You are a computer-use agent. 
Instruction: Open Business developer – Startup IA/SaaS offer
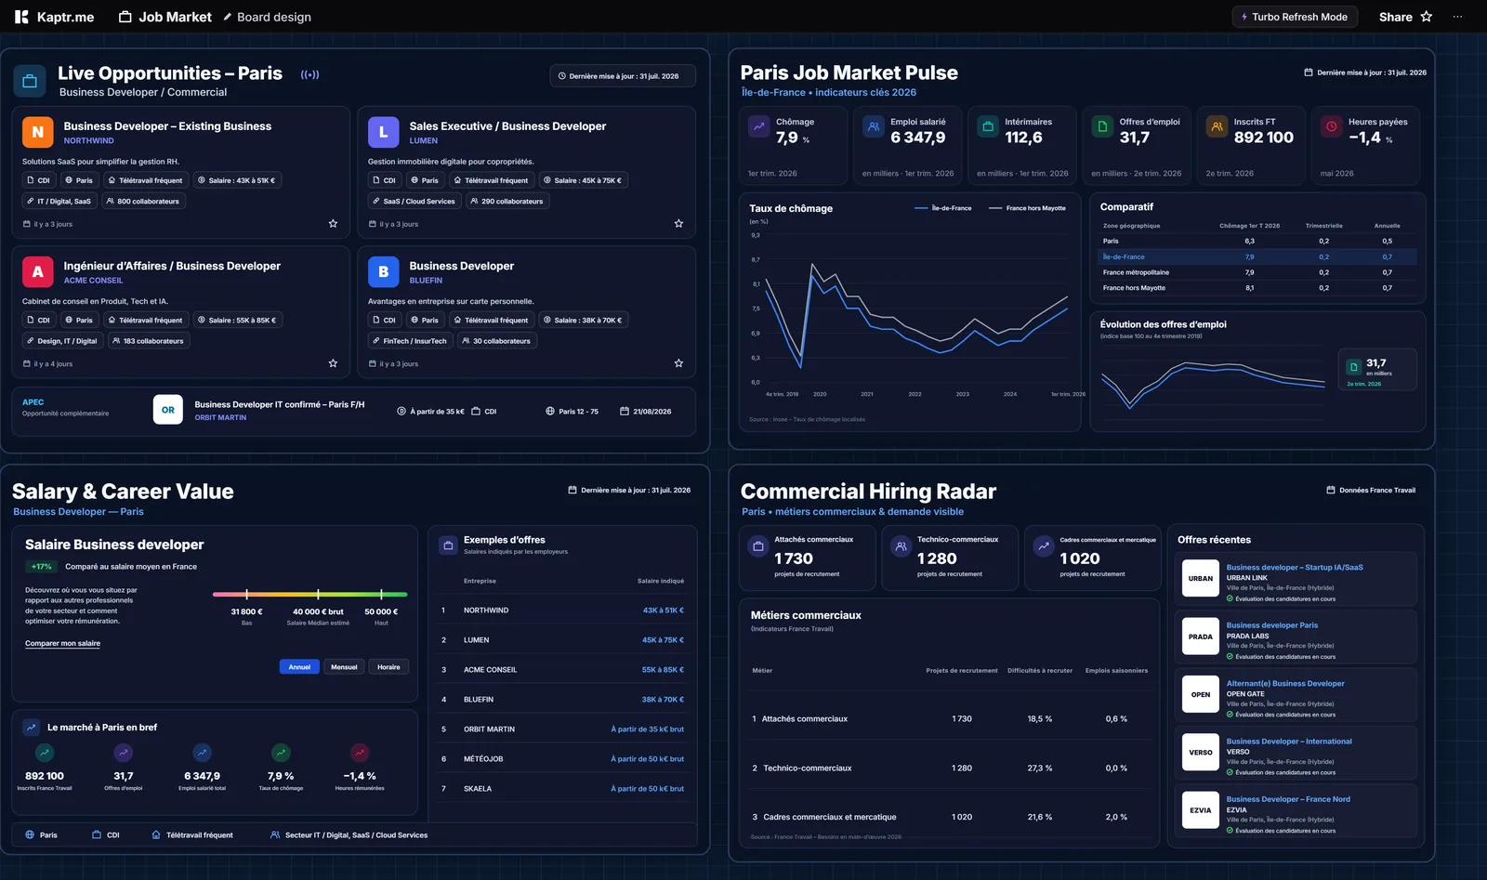tap(1295, 567)
